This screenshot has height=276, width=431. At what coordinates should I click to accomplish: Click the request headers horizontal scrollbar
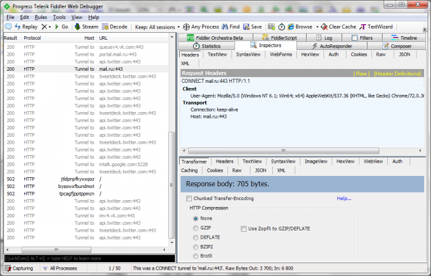tap(283, 151)
